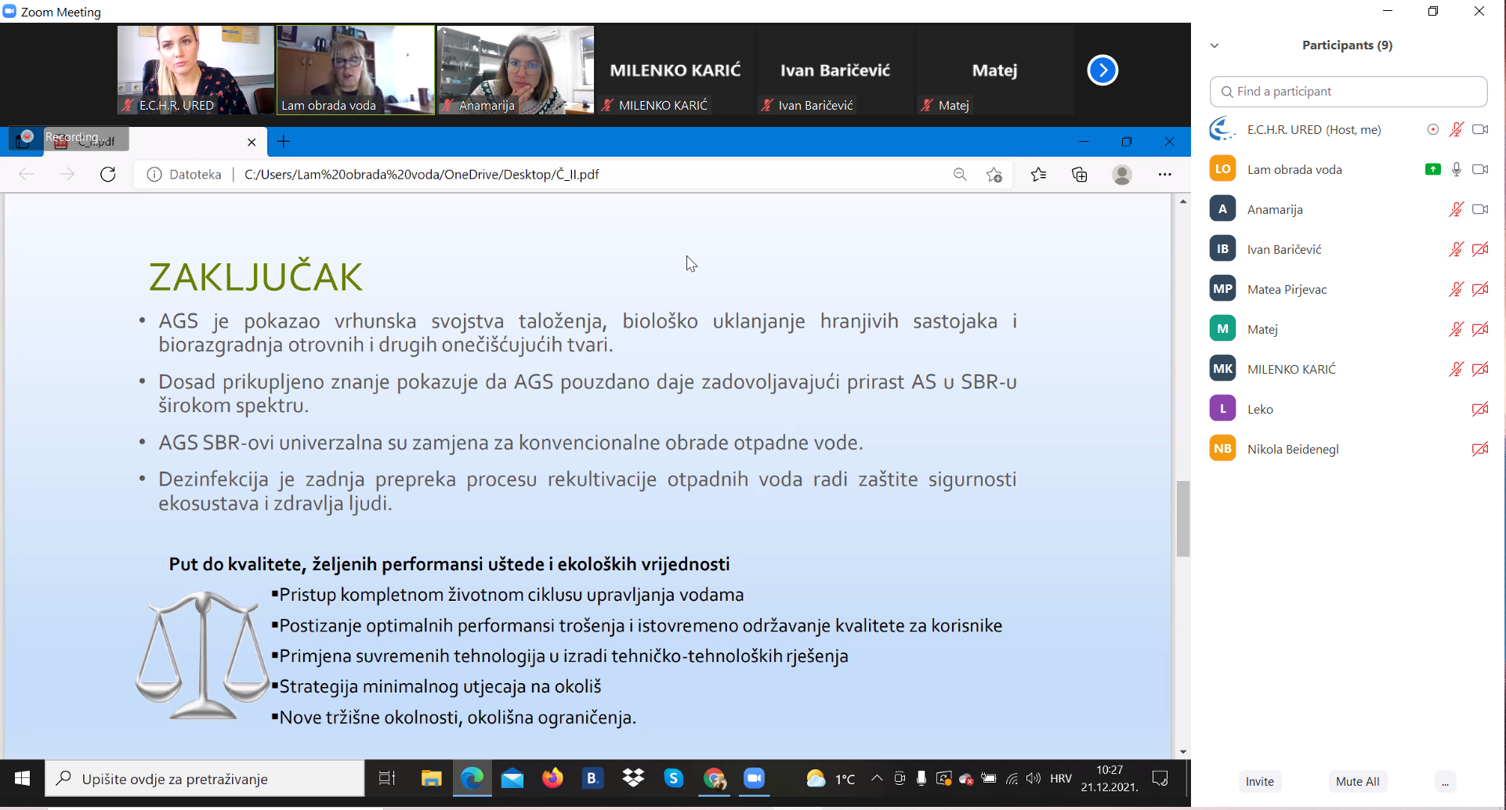Click the browser profile avatar icon

tap(1122, 175)
